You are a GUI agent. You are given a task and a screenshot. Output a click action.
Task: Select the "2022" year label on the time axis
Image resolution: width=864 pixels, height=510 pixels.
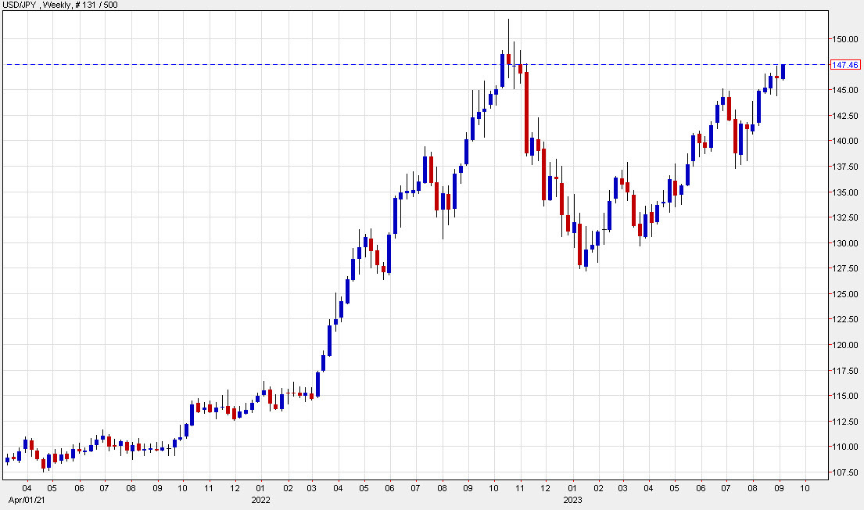260,500
